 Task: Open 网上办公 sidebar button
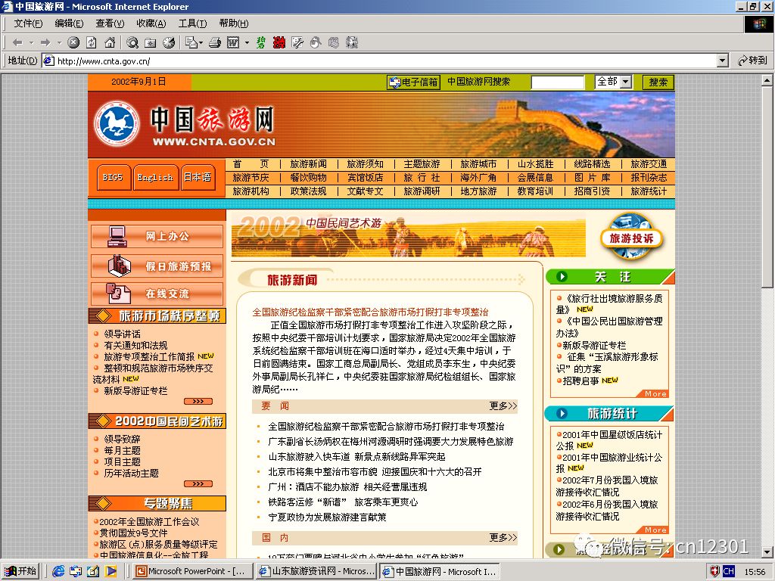pyautogui.click(x=157, y=236)
